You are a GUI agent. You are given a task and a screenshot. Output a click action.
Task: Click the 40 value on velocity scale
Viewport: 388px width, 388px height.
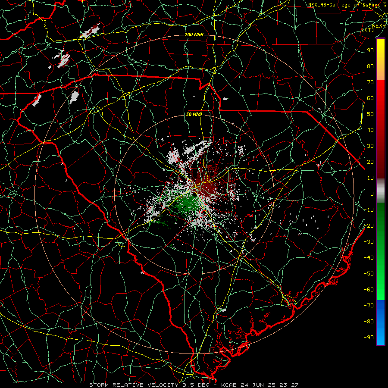370,130
